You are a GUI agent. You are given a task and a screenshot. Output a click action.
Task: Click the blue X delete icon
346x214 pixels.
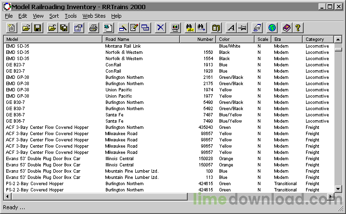(x=160, y=28)
